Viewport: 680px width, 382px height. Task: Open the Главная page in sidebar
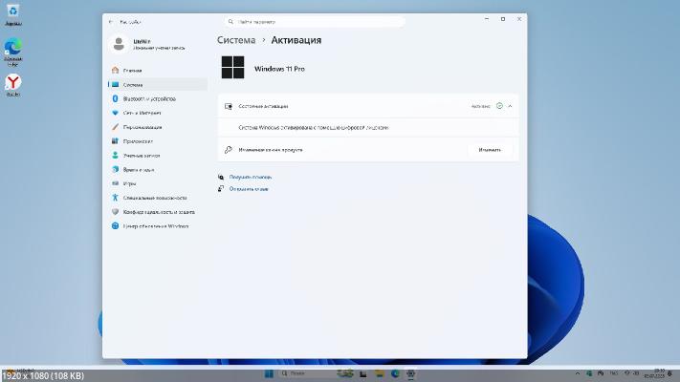157,70
